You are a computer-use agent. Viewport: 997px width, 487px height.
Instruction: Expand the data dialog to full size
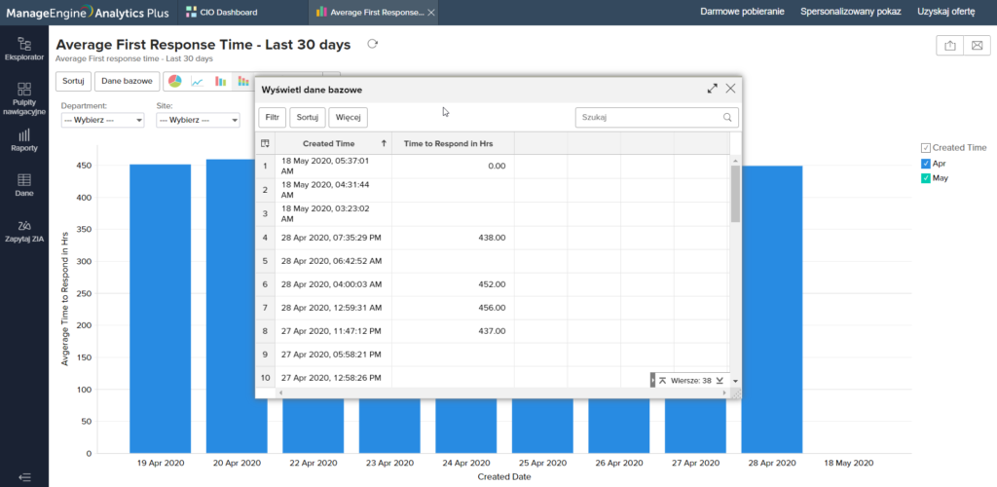coord(712,89)
